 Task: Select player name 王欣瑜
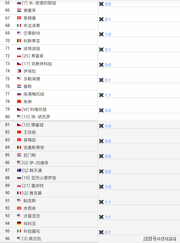[30, 132]
